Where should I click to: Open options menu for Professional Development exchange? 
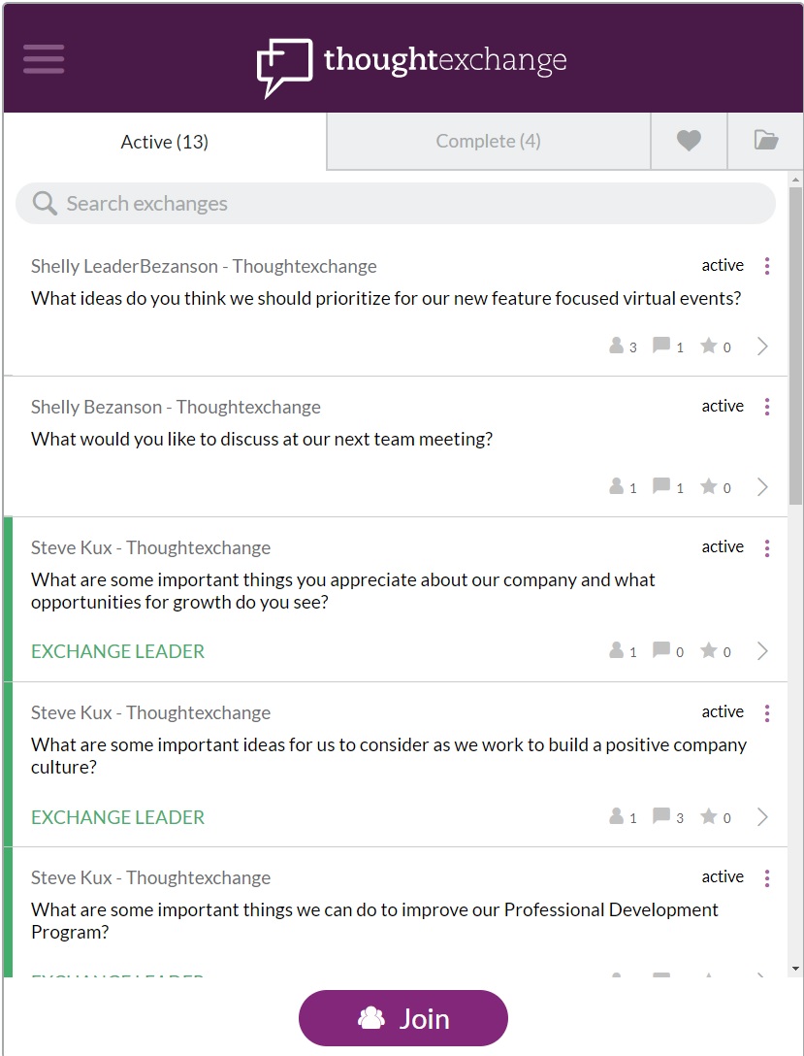[767, 878]
